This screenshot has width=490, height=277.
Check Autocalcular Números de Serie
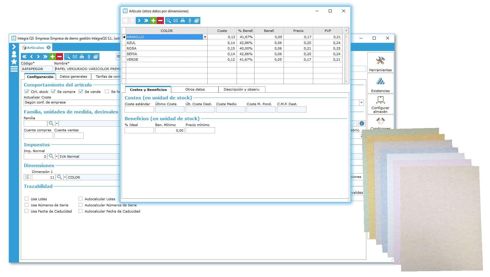click(x=81, y=205)
